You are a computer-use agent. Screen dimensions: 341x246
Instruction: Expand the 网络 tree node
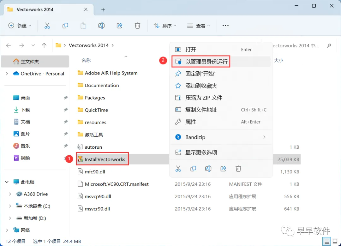[7, 230]
